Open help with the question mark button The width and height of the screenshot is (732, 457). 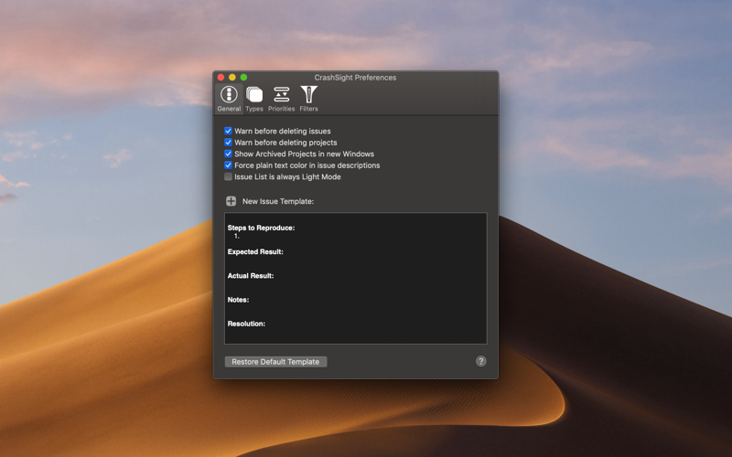coord(481,361)
